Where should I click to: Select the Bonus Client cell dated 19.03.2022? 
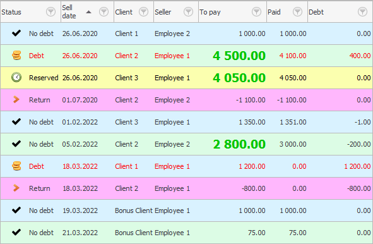click(x=134, y=210)
